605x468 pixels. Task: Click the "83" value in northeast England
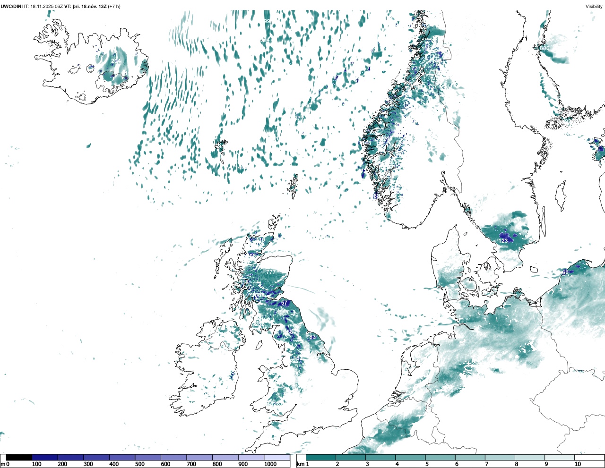[x=312, y=337]
